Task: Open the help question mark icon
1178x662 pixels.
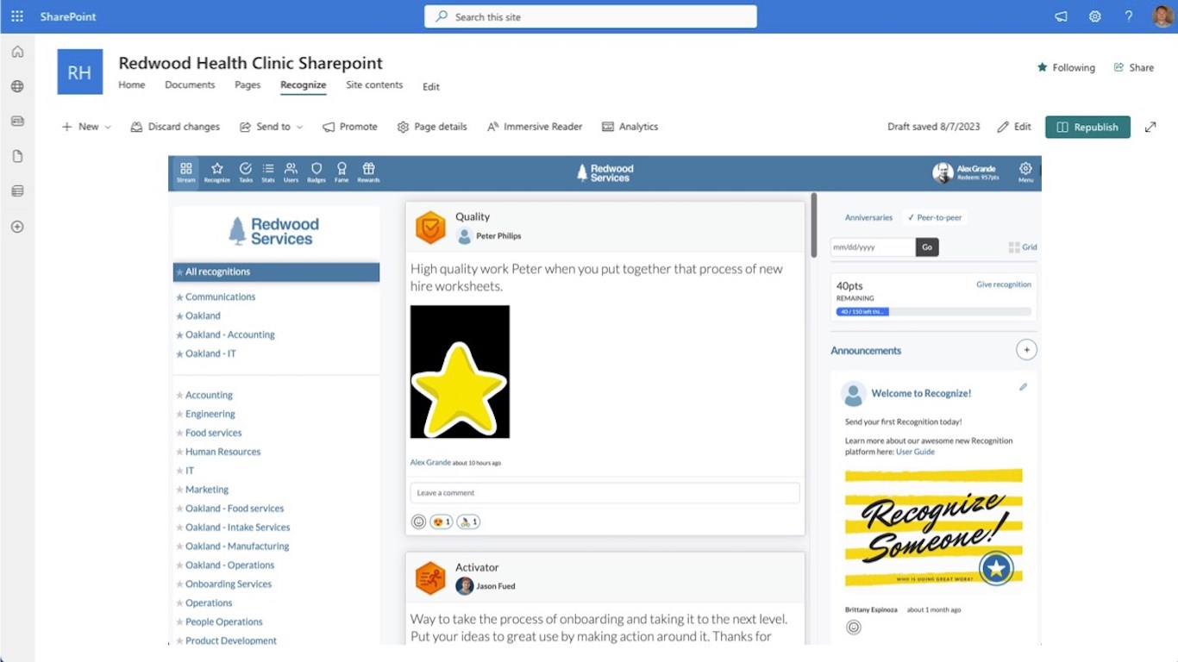Action: tap(1128, 16)
